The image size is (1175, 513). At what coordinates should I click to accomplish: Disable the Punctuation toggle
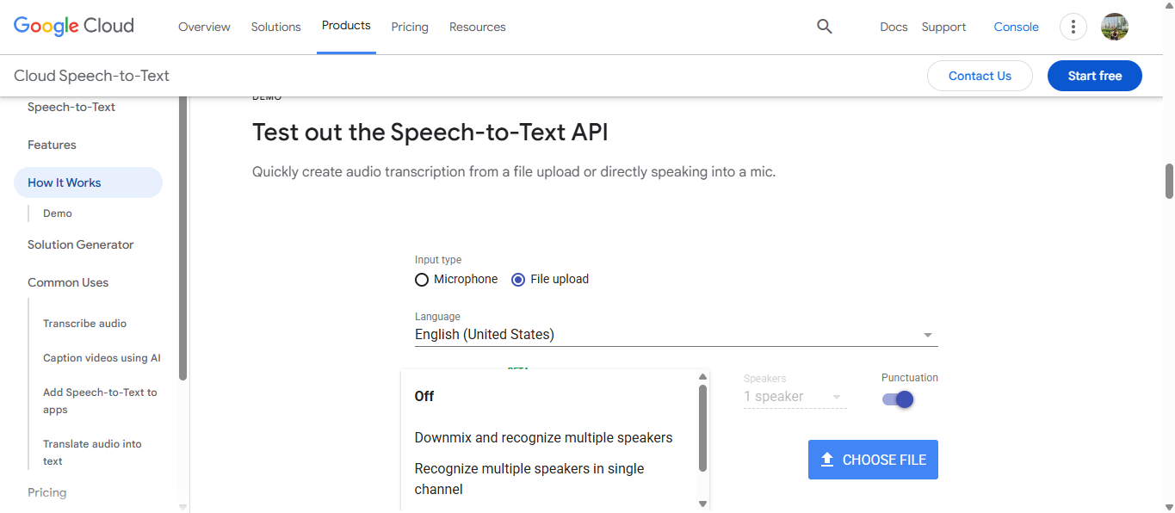(897, 399)
